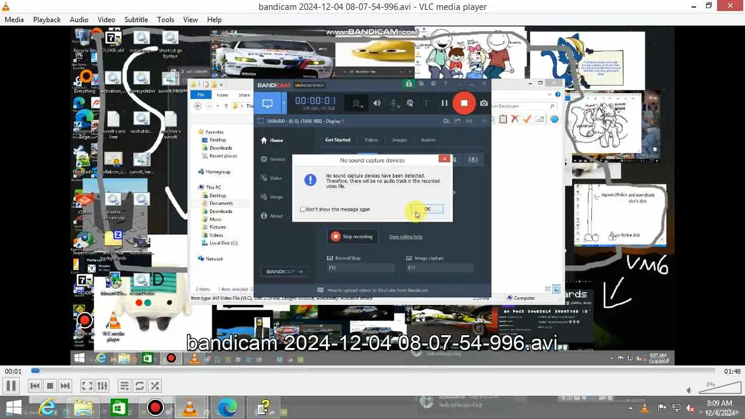Show extended settings (equalizer sliders icon)
The width and height of the screenshot is (745, 419).
coord(102,385)
